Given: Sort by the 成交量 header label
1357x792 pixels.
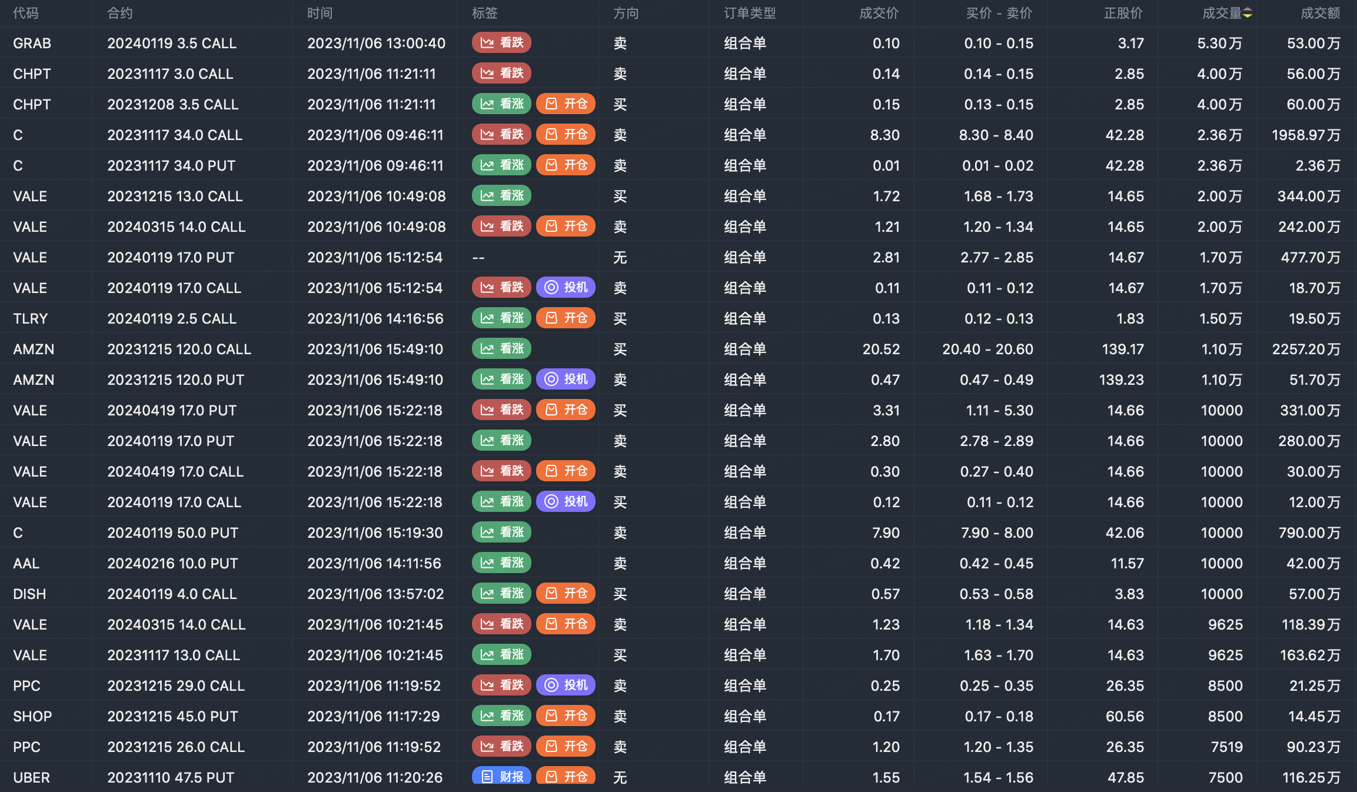Looking at the screenshot, I should [1222, 13].
